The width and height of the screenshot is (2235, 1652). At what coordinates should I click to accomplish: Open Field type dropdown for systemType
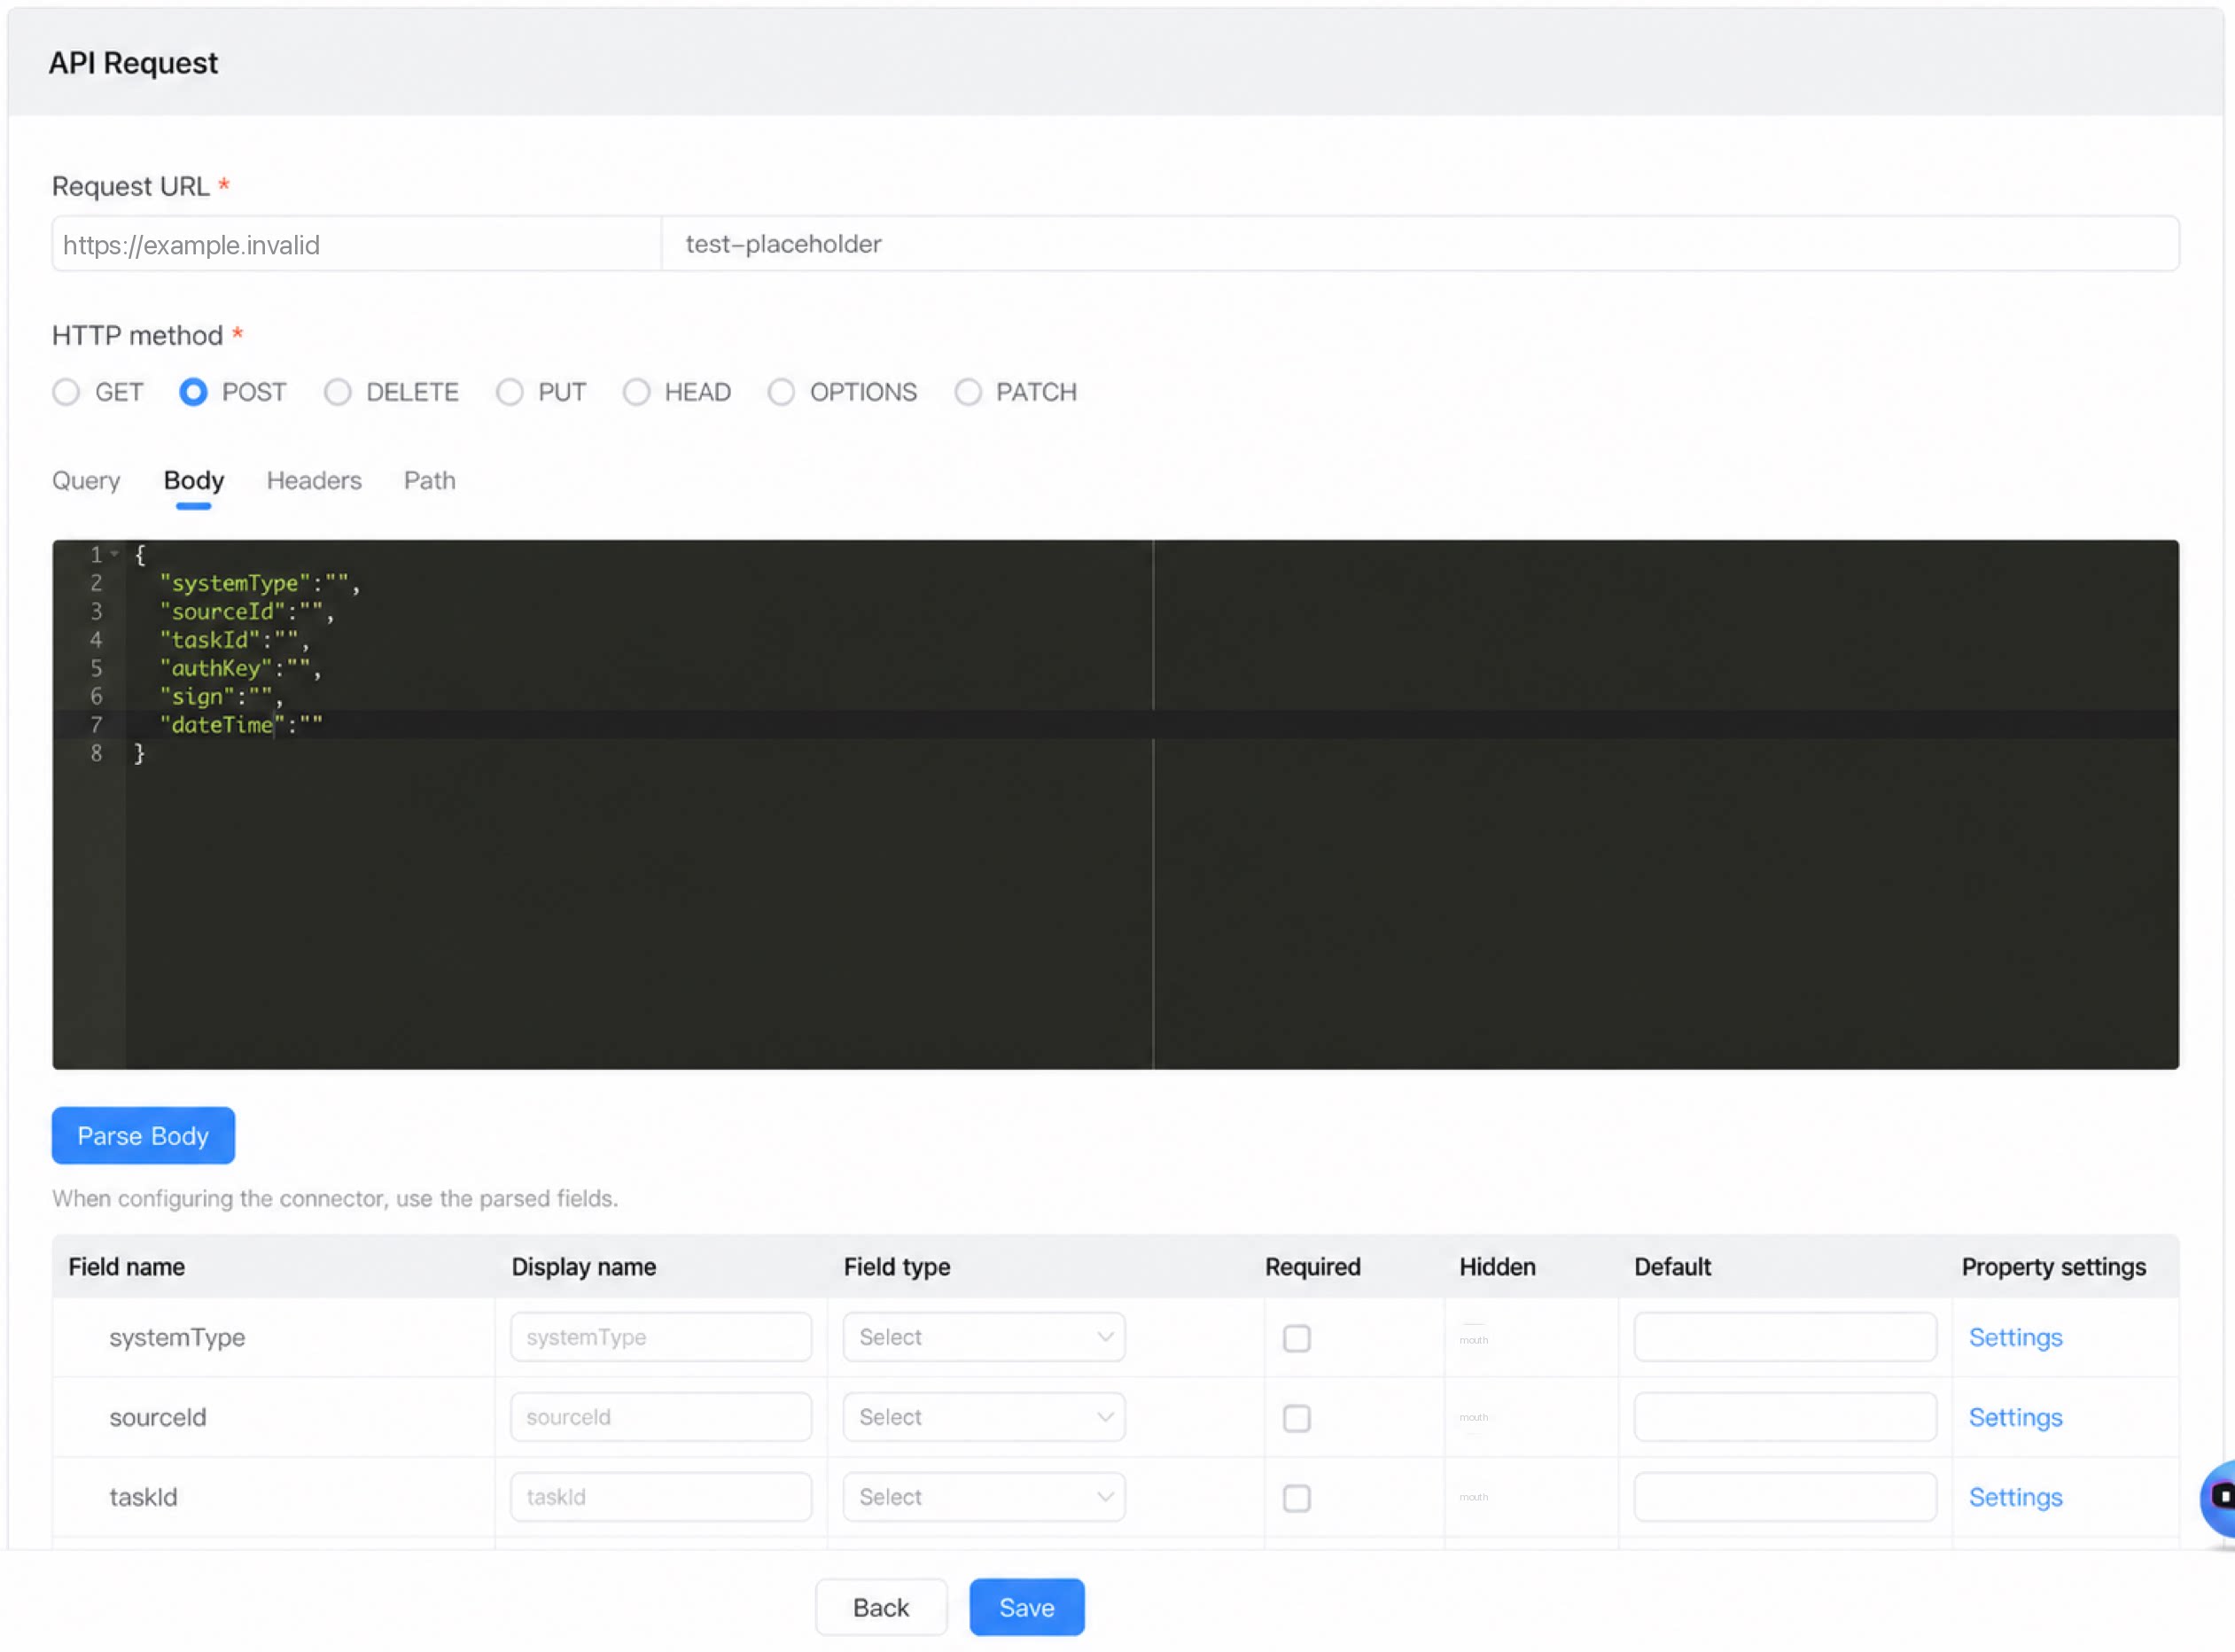984,1337
